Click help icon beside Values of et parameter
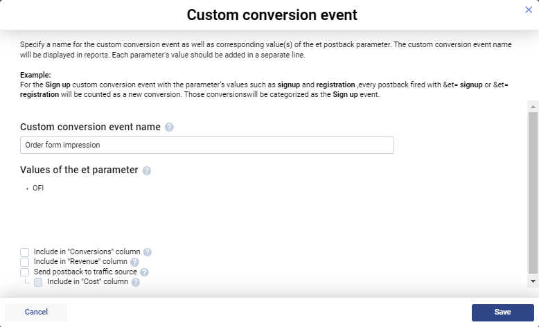This screenshot has height=327, width=539. 147,170
